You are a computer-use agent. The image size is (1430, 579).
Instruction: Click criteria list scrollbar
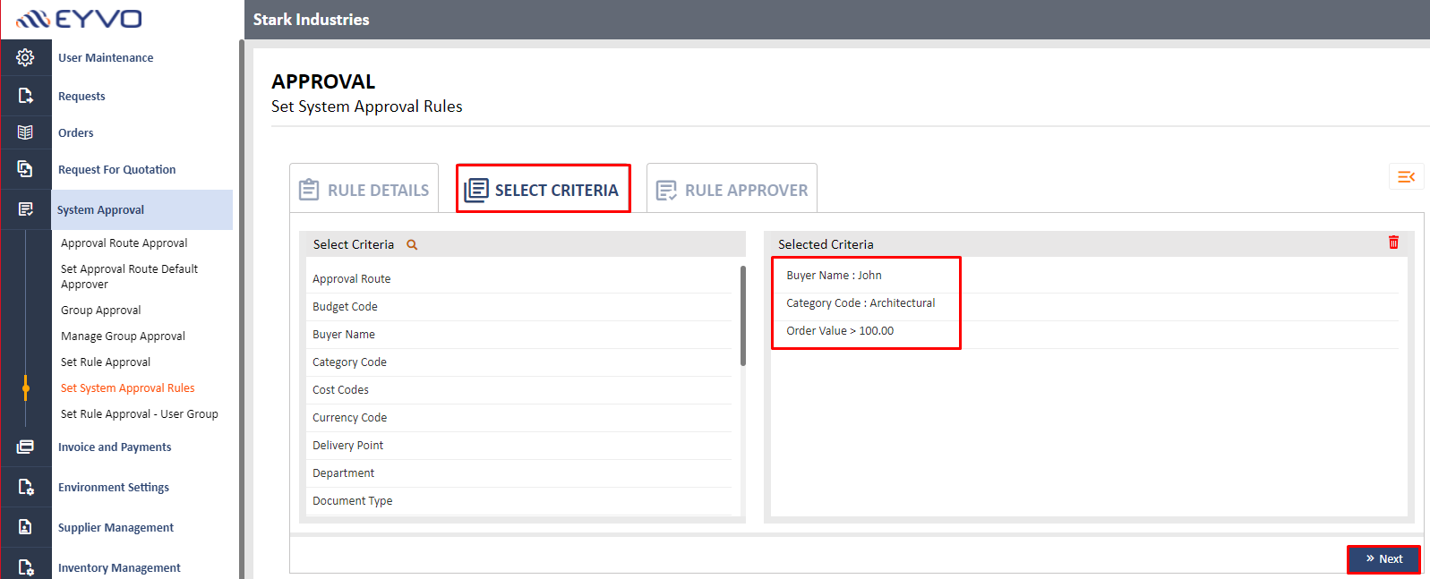click(x=743, y=316)
